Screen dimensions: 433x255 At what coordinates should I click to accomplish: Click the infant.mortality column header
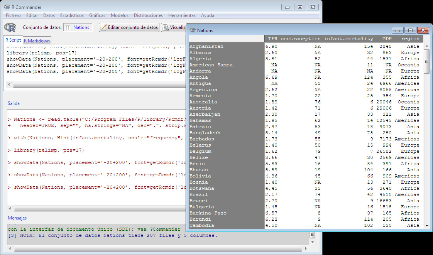(x=348, y=39)
